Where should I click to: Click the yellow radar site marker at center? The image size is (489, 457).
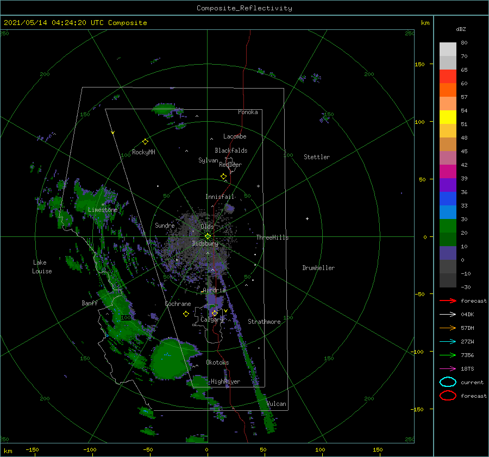coord(208,236)
